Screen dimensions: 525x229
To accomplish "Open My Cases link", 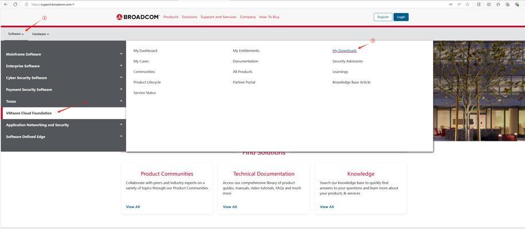I will (x=141, y=61).
